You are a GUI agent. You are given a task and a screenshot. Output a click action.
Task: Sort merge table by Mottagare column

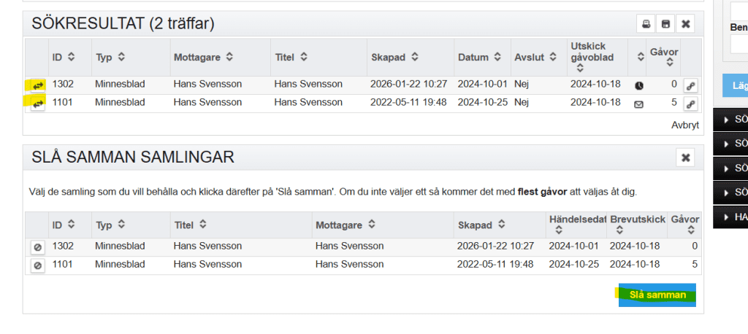tap(347, 225)
